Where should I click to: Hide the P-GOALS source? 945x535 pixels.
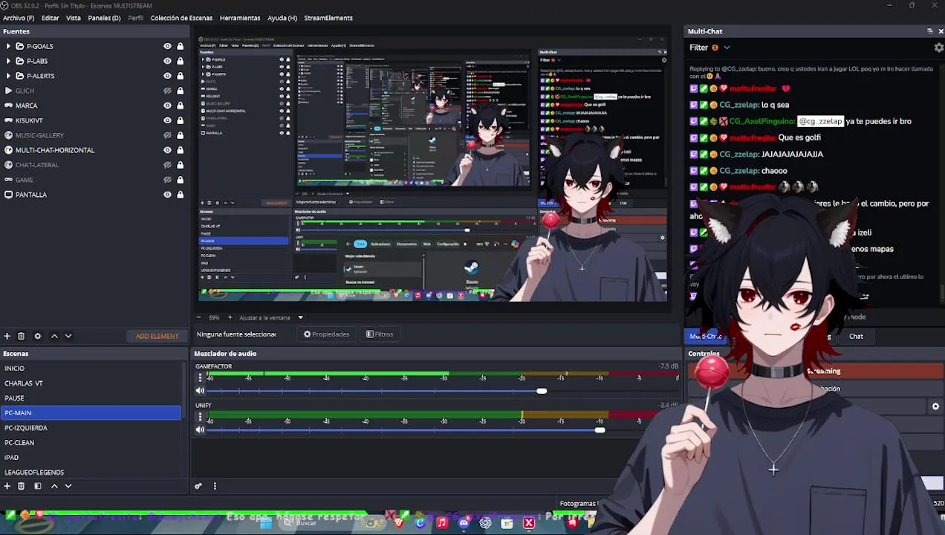point(167,46)
